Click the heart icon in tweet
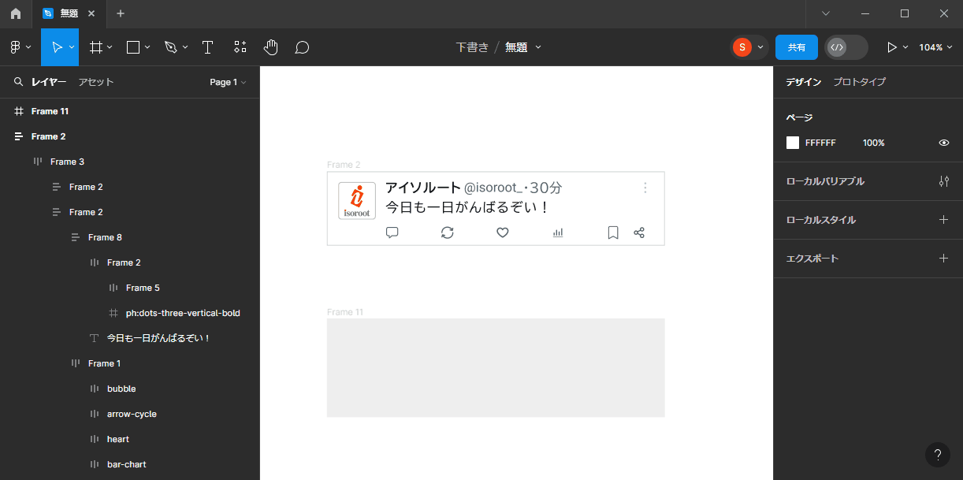The width and height of the screenshot is (963, 480). click(502, 233)
